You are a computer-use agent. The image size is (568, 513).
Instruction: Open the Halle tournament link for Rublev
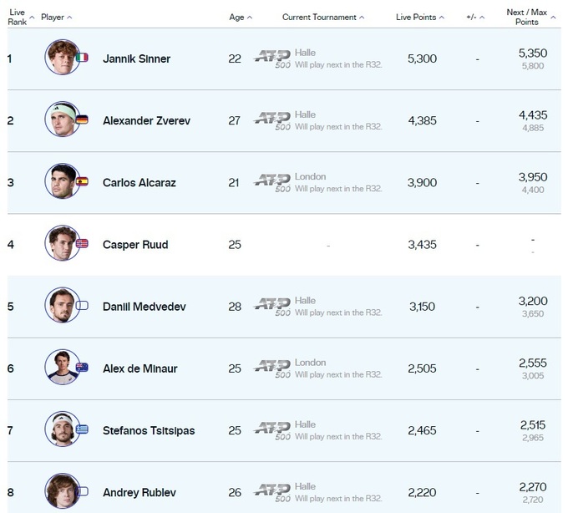pyautogui.click(x=305, y=486)
